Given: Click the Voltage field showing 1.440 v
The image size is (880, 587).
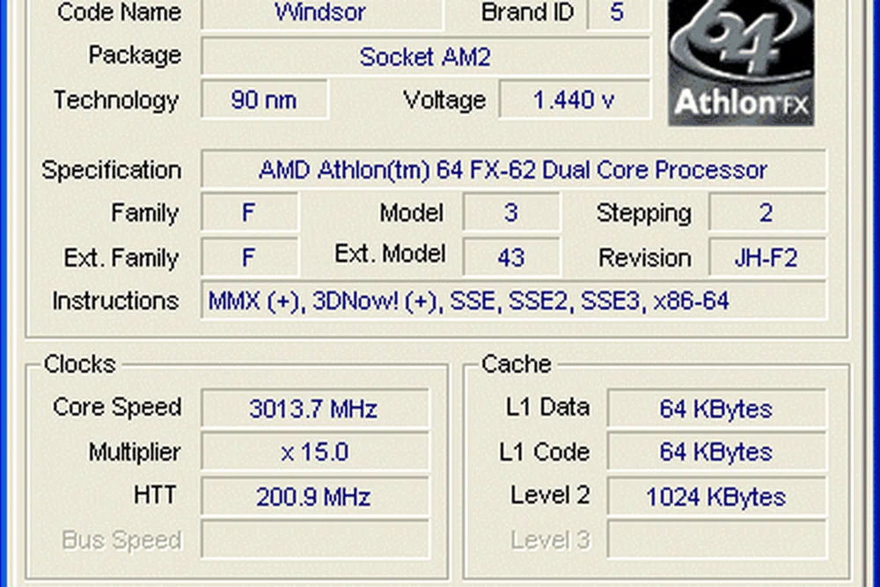Looking at the screenshot, I should click(x=574, y=99).
